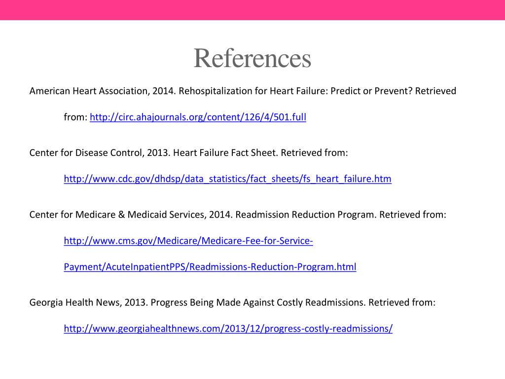Click the Georgia Health News, 2013 citation
This screenshot has width=505, height=379.
[x=232, y=303]
